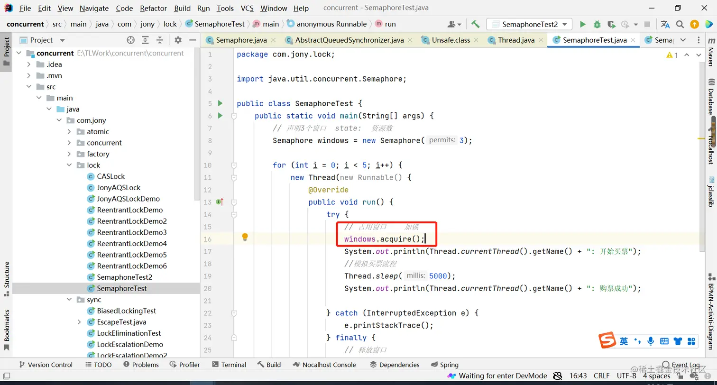Screen dimensions: 717x385
Task: Build the project with the hammer icon
Action: pyautogui.click(x=475, y=24)
